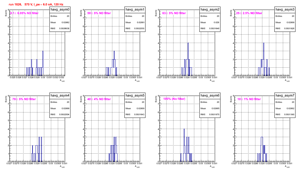Pick the Mean value 0.02902
This screenshot has width=300, height=172.
[290, 108]
